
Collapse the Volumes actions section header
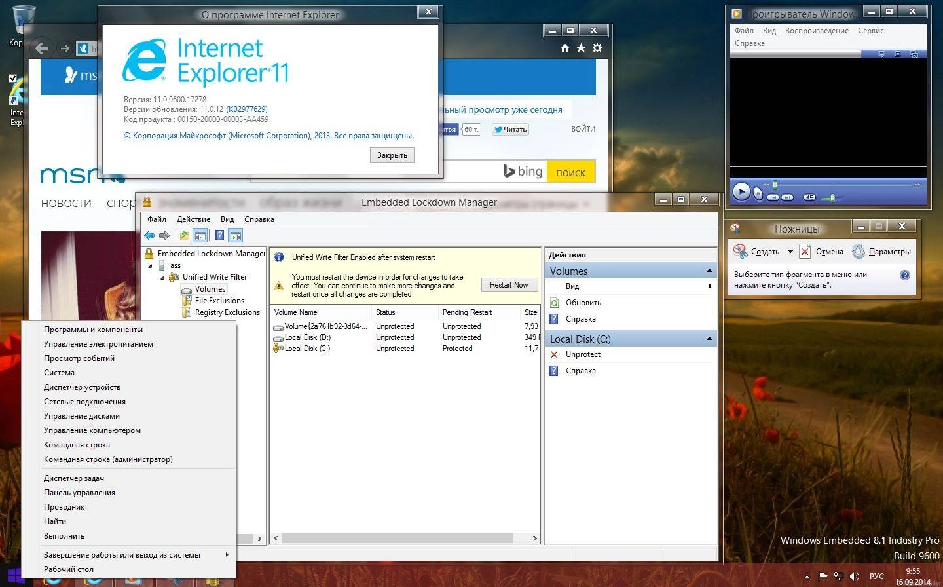[709, 271]
